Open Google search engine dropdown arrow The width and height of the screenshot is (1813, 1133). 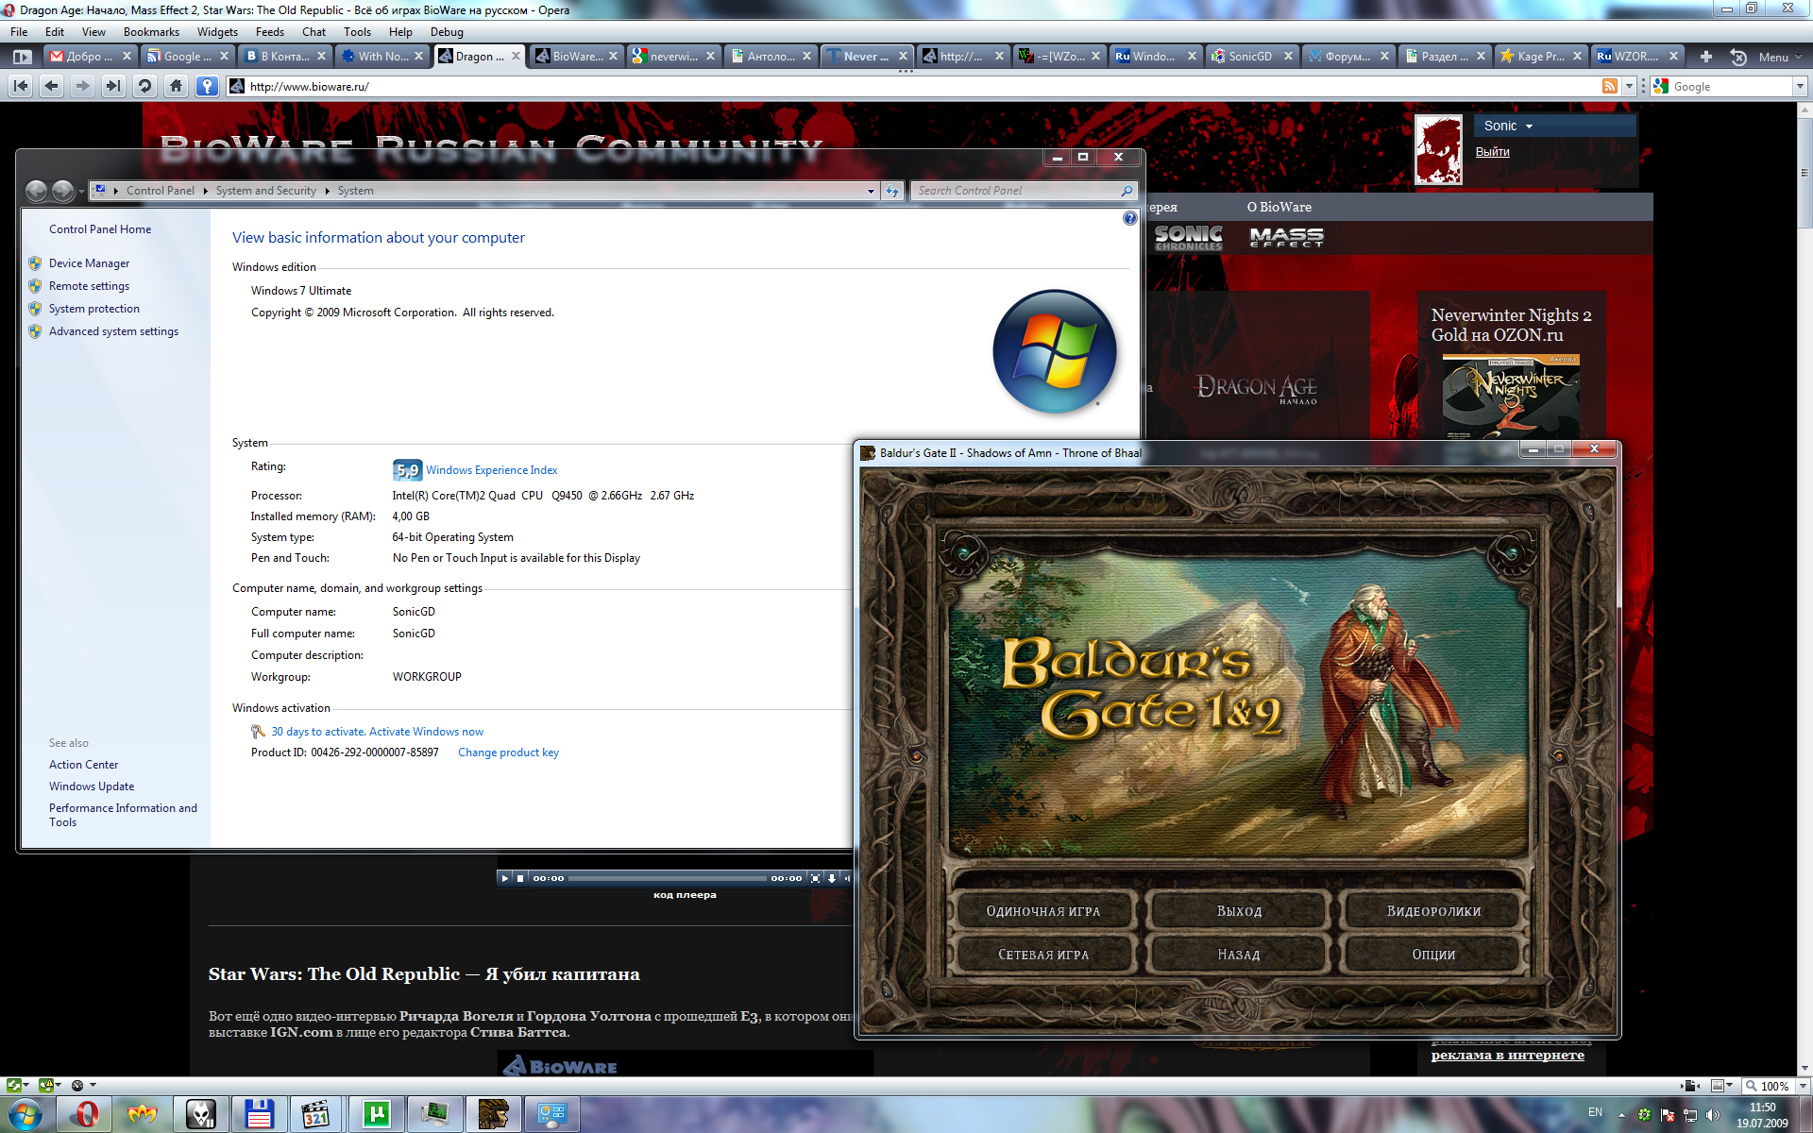(1799, 86)
